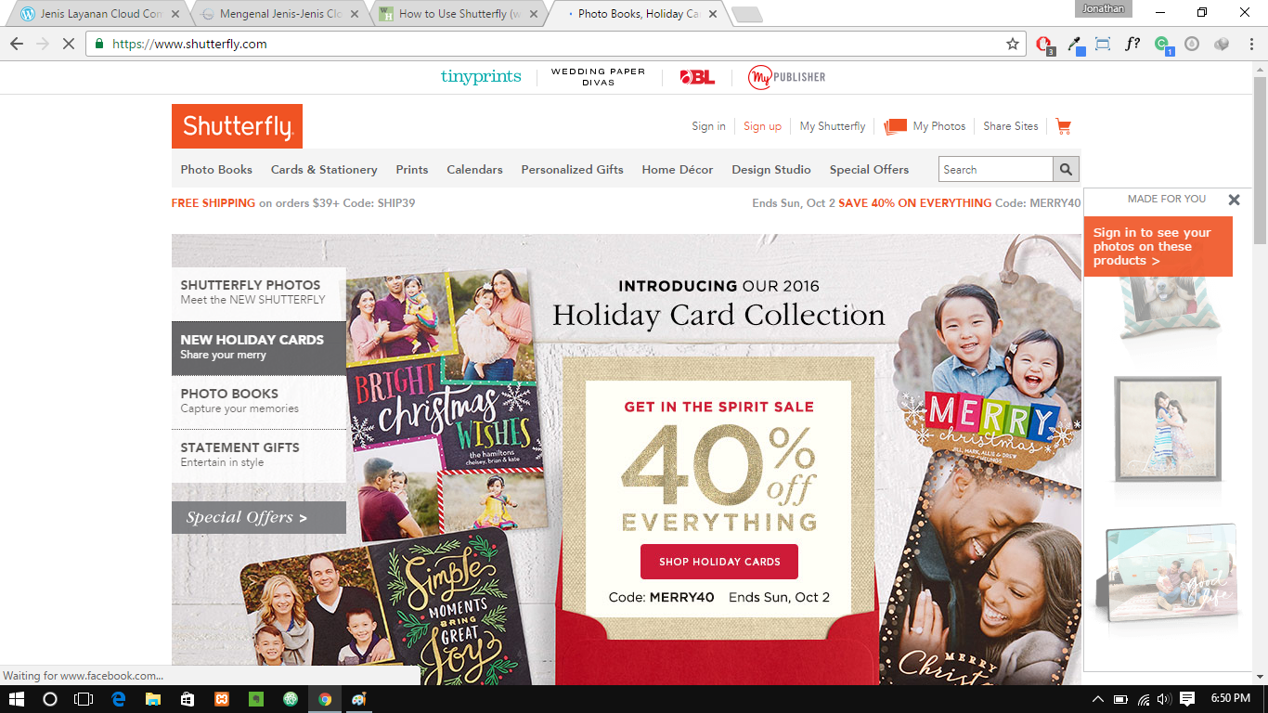The width and height of the screenshot is (1268, 713).
Task: Stop loading via the browser X button
Action: tap(68, 44)
